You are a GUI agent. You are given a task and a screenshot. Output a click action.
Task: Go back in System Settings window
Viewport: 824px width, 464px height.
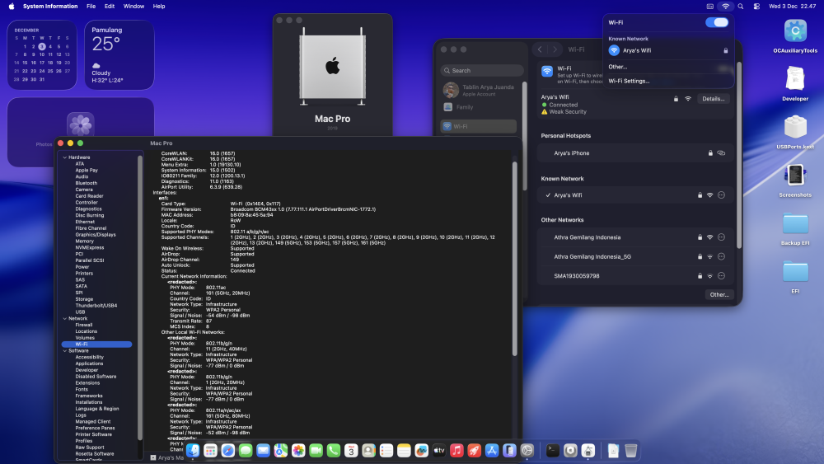[540, 49]
